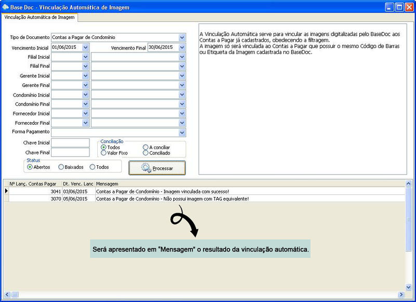Image resolution: width=416 pixels, height=302 pixels.
Task: Expand the Fornecedor Final code dropdown
Action: tap(85, 123)
